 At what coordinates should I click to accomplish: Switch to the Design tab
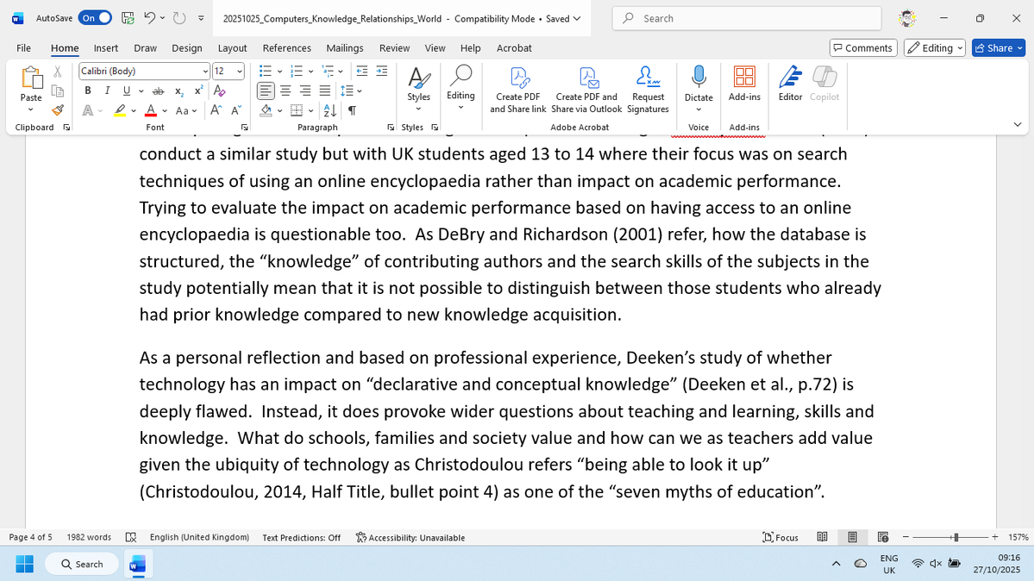(186, 48)
